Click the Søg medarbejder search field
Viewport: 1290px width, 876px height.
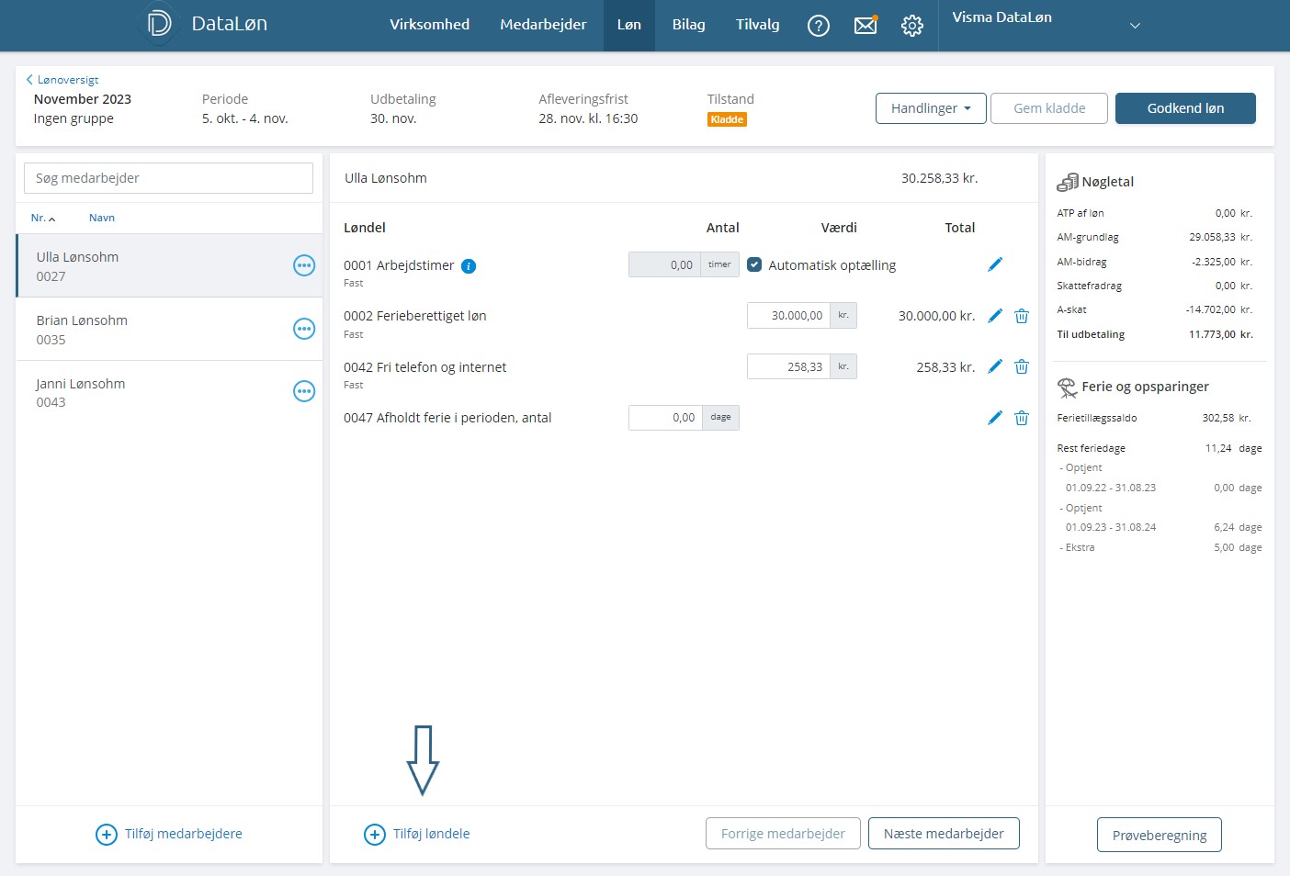[x=168, y=178]
